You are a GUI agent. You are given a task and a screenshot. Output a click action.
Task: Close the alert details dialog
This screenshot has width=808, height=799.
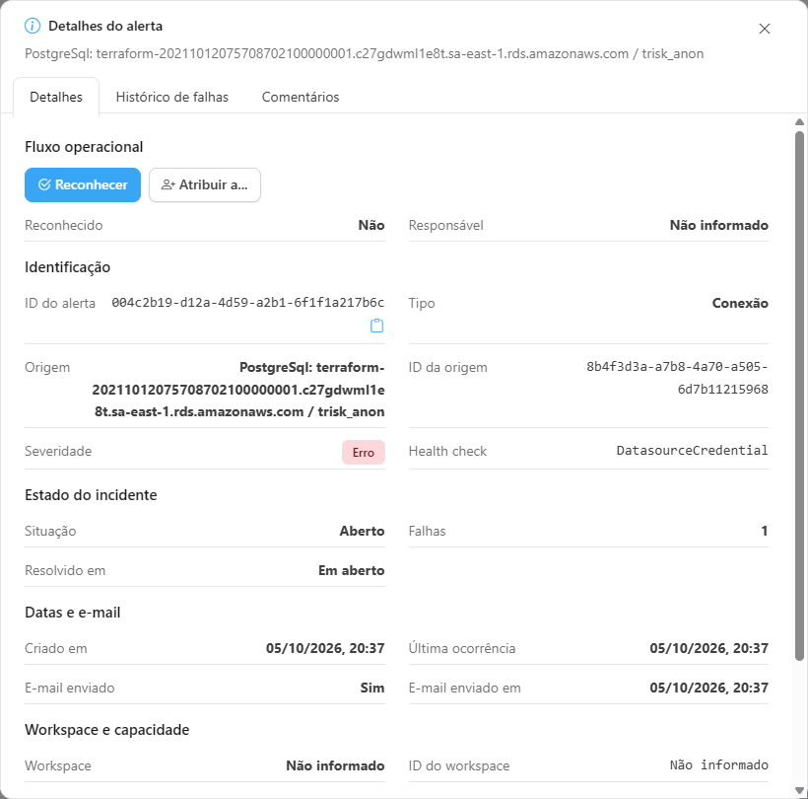(x=765, y=29)
